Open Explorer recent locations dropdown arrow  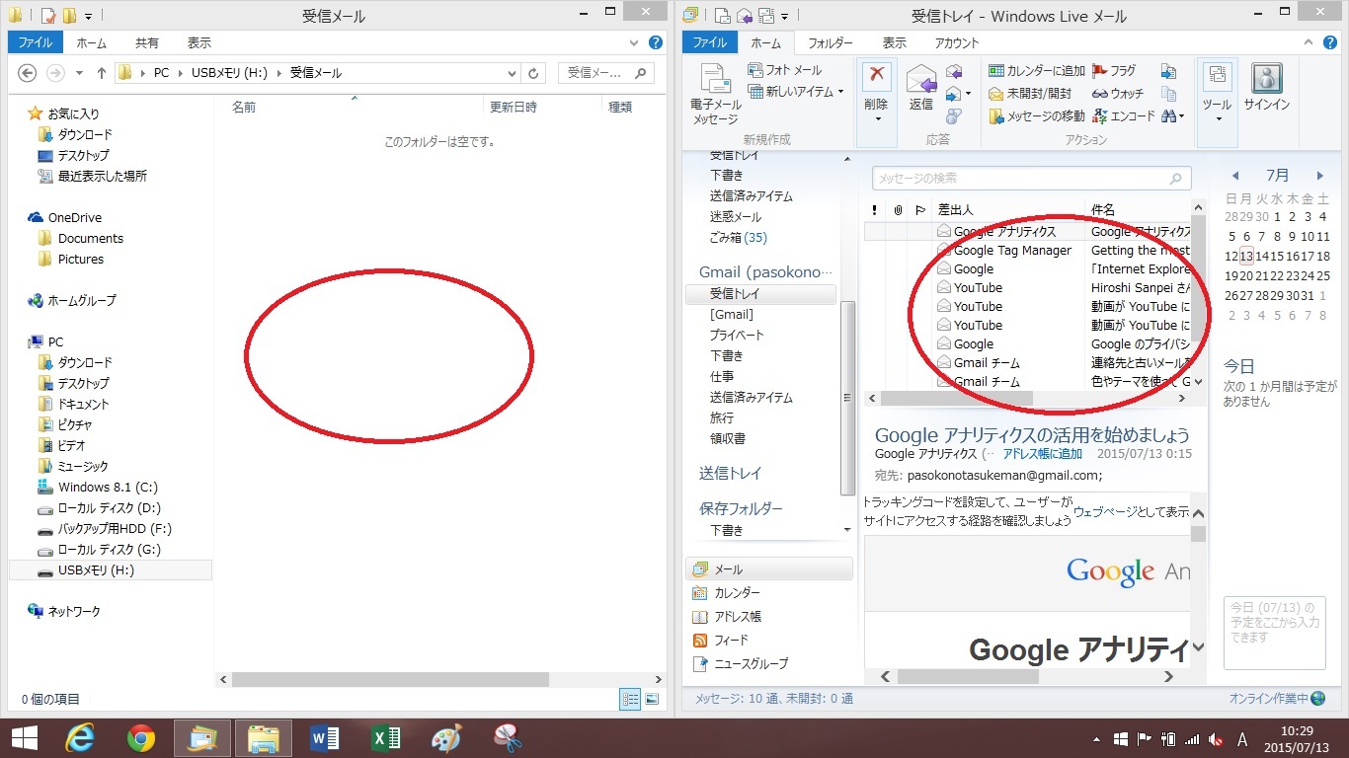point(78,73)
